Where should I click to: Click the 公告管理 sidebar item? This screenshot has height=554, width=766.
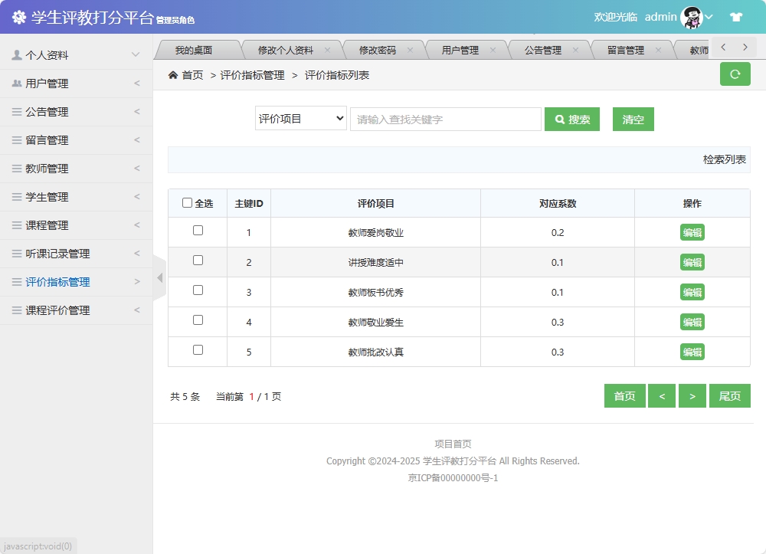pos(46,111)
